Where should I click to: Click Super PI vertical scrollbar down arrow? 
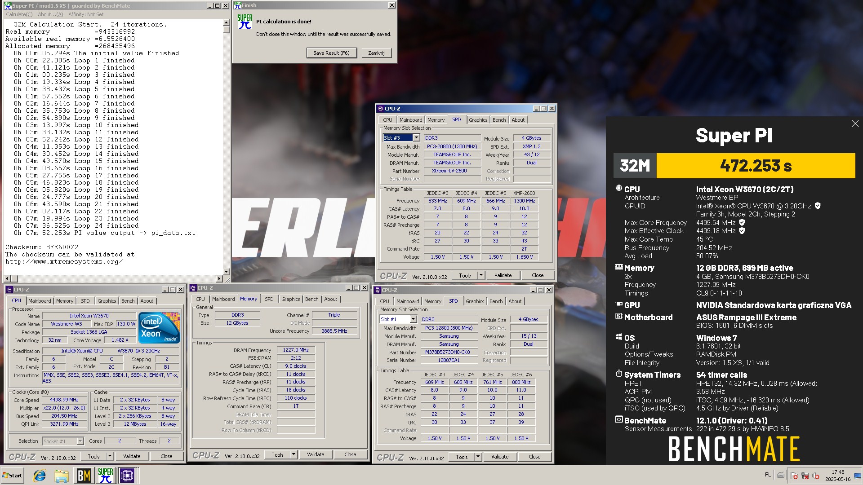pos(226,272)
